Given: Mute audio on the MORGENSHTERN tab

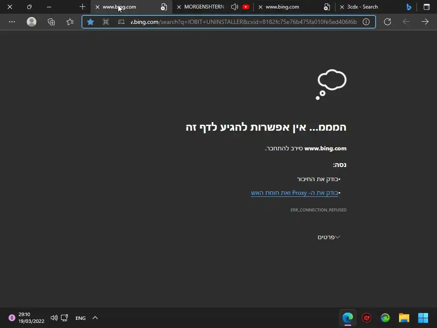Looking at the screenshot, I should pos(234,7).
